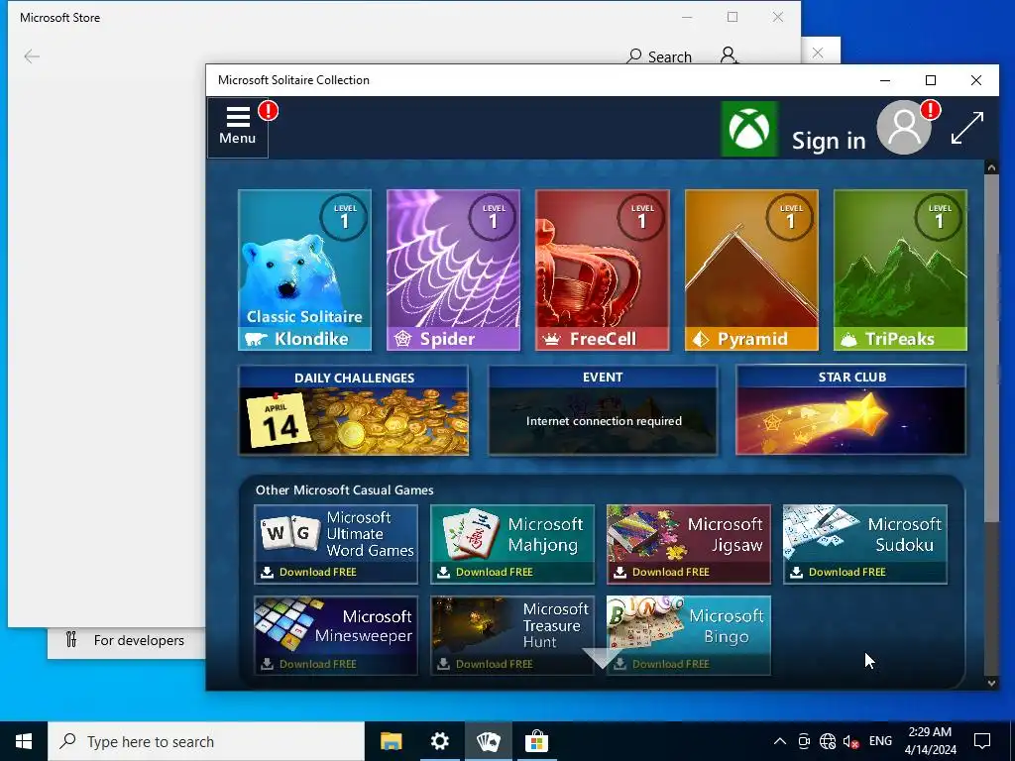
Task: Click the Spider Level 1 badge
Action: [494, 217]
